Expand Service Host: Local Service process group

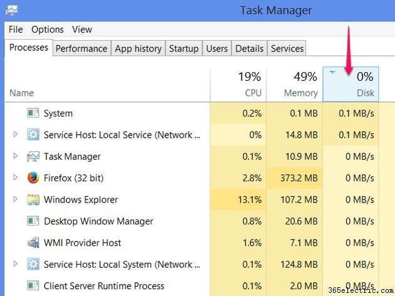click(16, 134)
